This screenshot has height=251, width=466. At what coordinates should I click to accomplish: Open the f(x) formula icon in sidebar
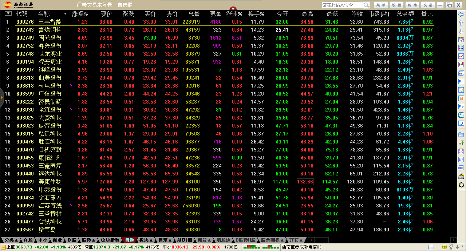click(461, 115)
